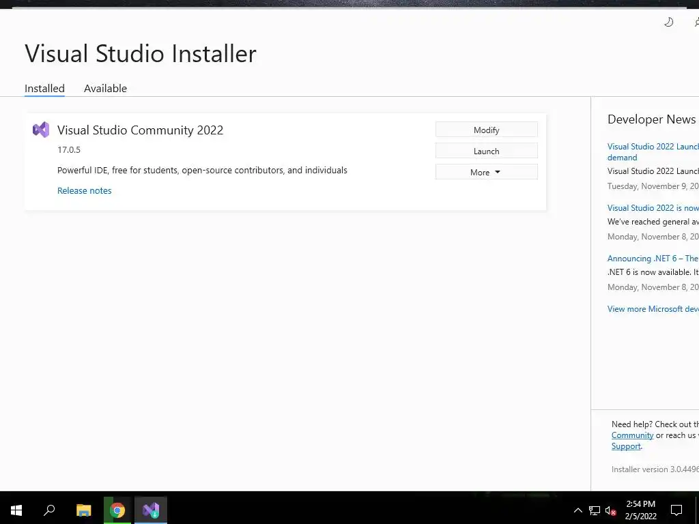This screenshot has height=524, width=699.
Task: Click the Installer version text
Action: 655,469
